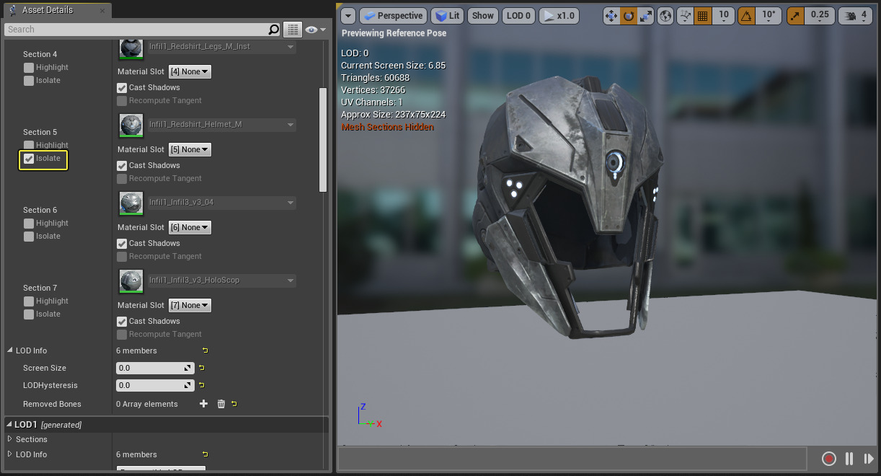Add element to Removed Bones array
Viewport: 881px width, 476px height.
pyautogui.click(x=203, y=404)
